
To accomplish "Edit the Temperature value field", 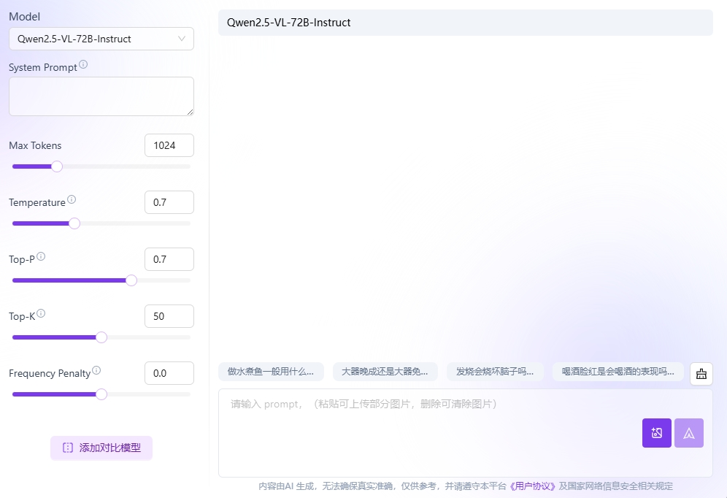I will (169, 202).
